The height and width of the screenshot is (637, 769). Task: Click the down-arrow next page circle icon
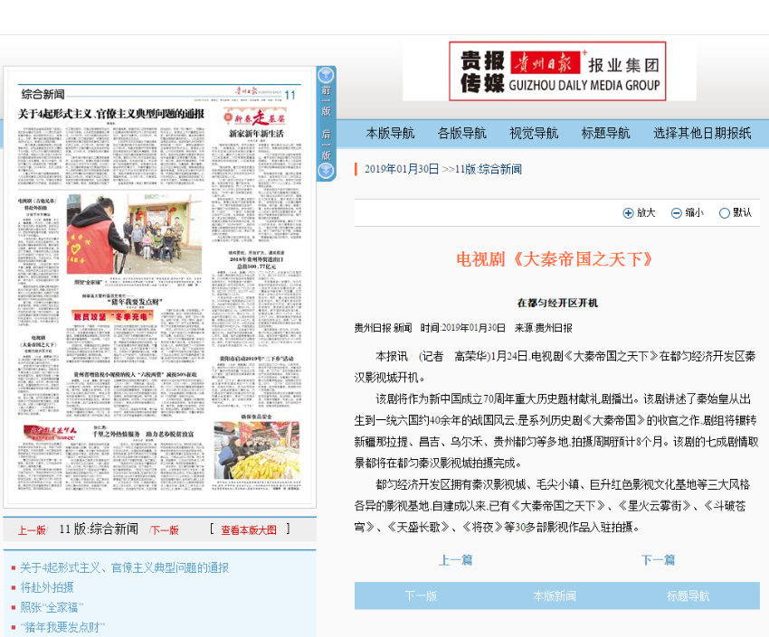coord(326,171)
